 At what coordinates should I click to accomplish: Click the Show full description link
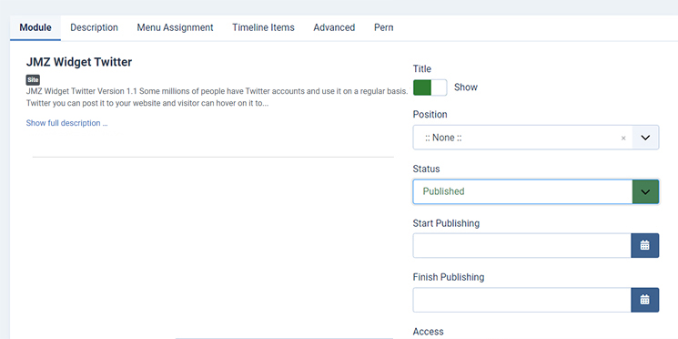(x=66, y=123)
